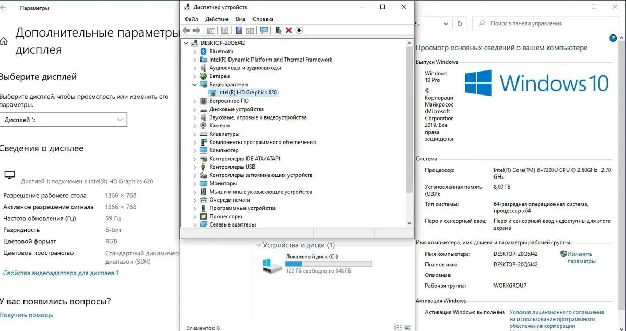Click the Control Panel search field
Screen dimensions: 626x331
[x=545, y=23]
